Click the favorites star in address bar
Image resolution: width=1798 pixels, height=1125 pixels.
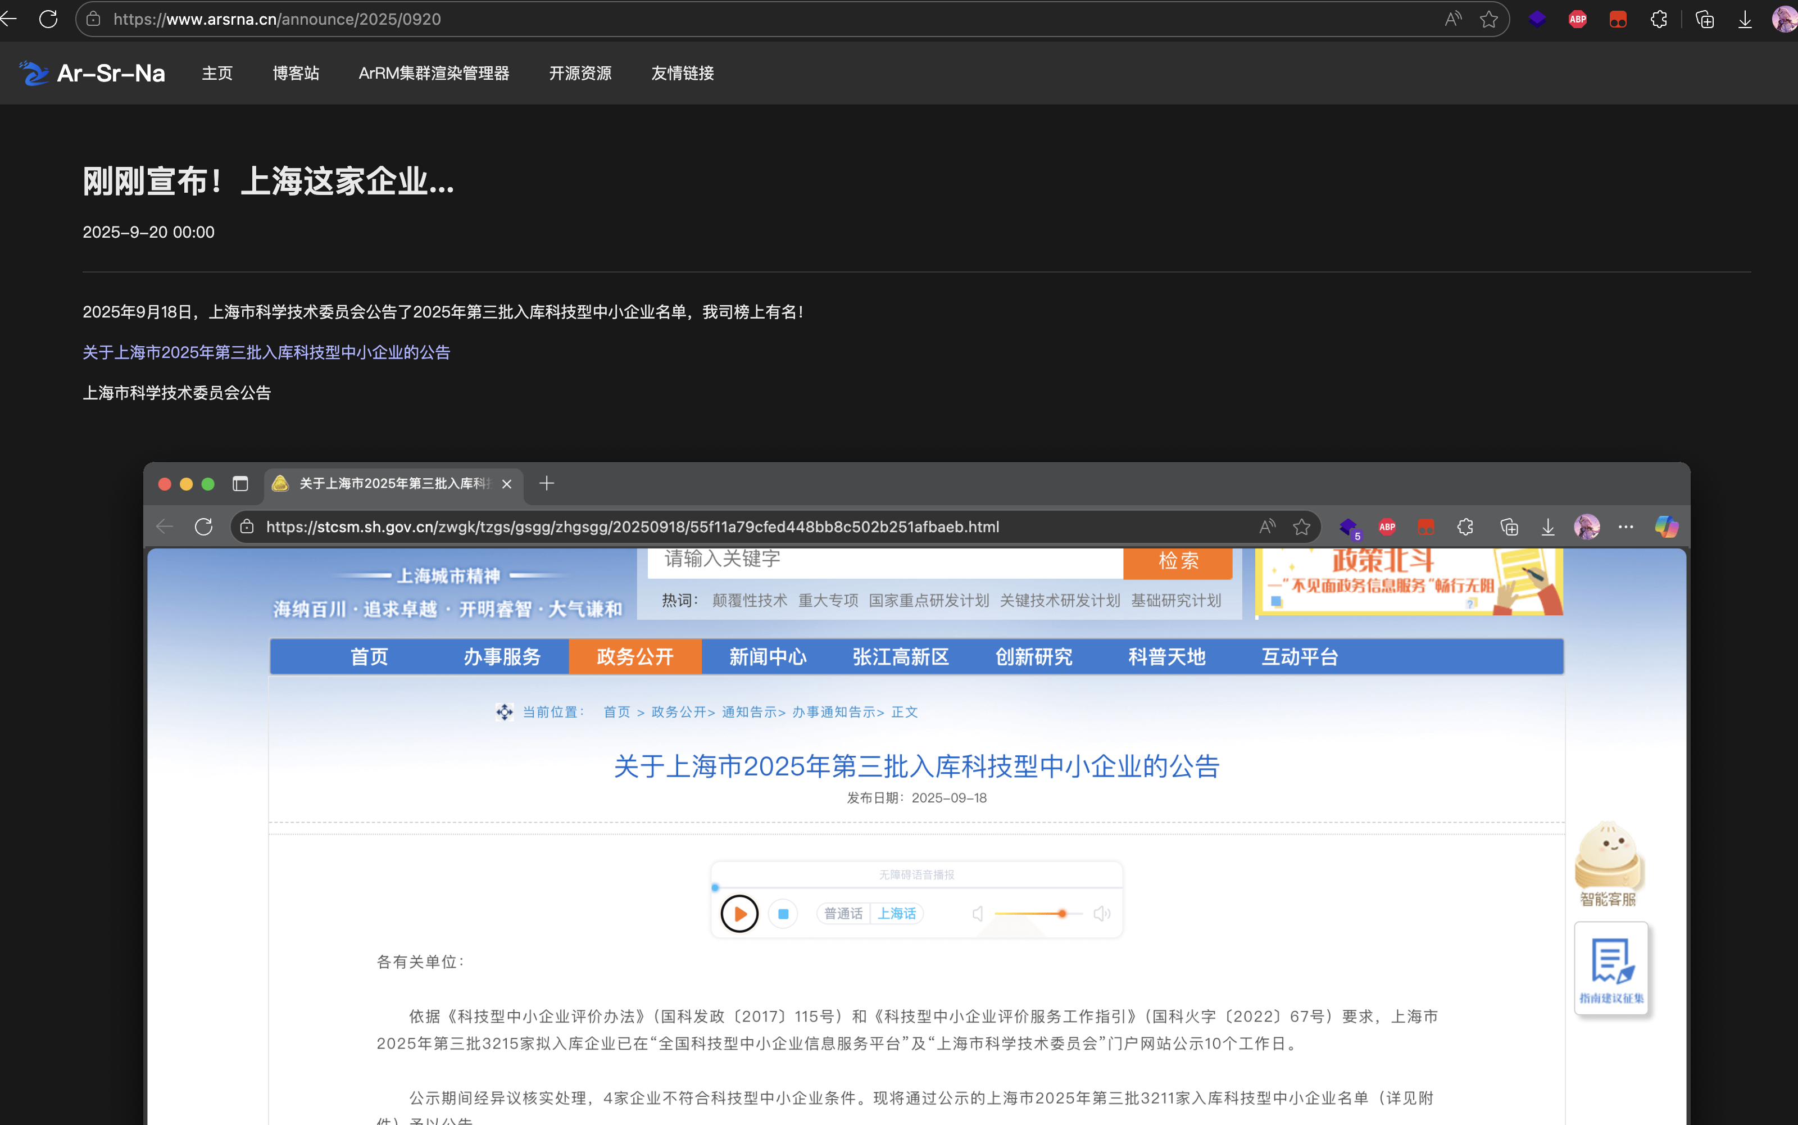tap(1488, 19)
